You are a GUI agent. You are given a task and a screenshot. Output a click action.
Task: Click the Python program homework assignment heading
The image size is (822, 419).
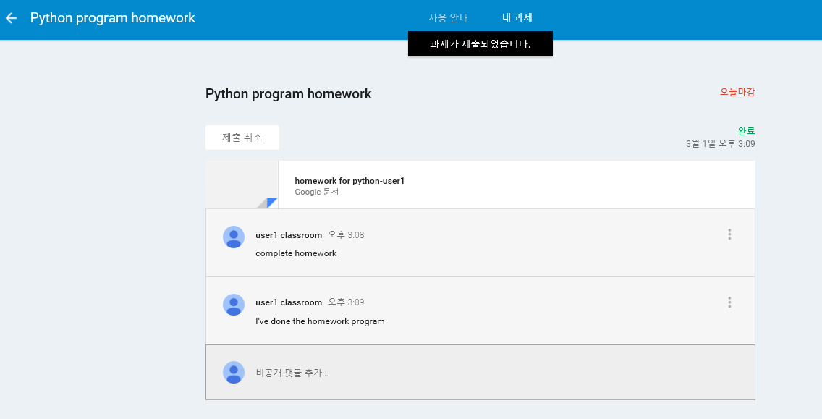[288, 94]
